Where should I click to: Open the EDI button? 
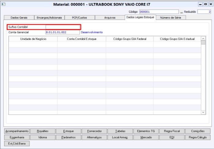(x=172, y=137)
